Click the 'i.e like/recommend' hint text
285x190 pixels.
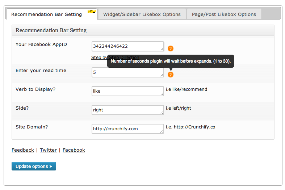186,89
